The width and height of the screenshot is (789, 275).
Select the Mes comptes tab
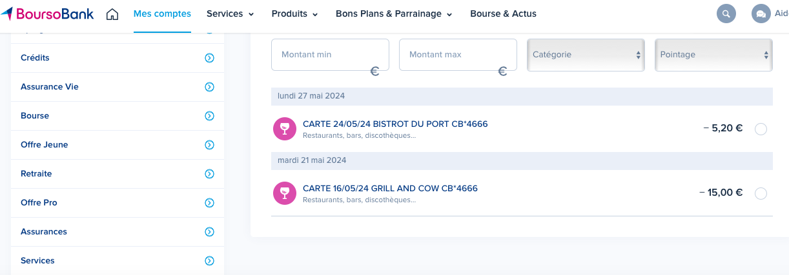162,14
